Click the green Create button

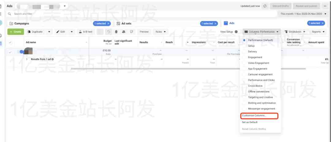[16, 32]
